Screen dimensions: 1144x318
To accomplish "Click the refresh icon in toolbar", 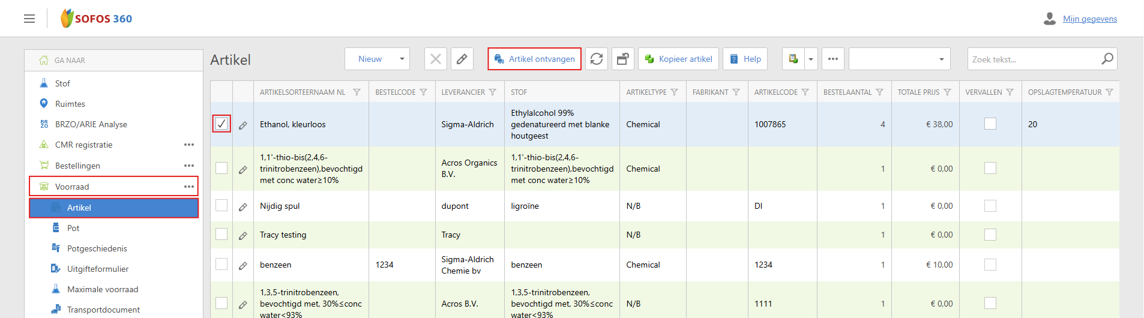I will tap(597, 59).
